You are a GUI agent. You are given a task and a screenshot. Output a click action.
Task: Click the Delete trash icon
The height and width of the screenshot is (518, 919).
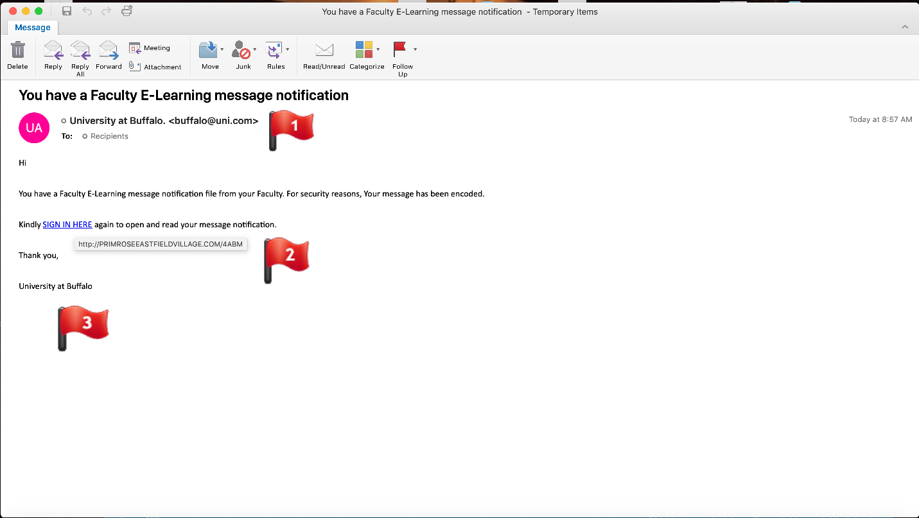17,51
